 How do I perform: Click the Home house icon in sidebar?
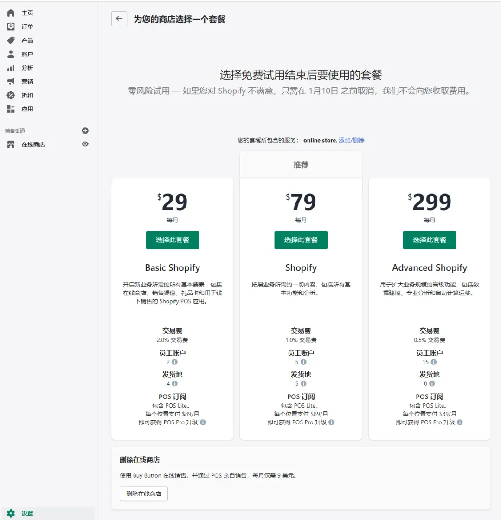(x=11, y=13)
